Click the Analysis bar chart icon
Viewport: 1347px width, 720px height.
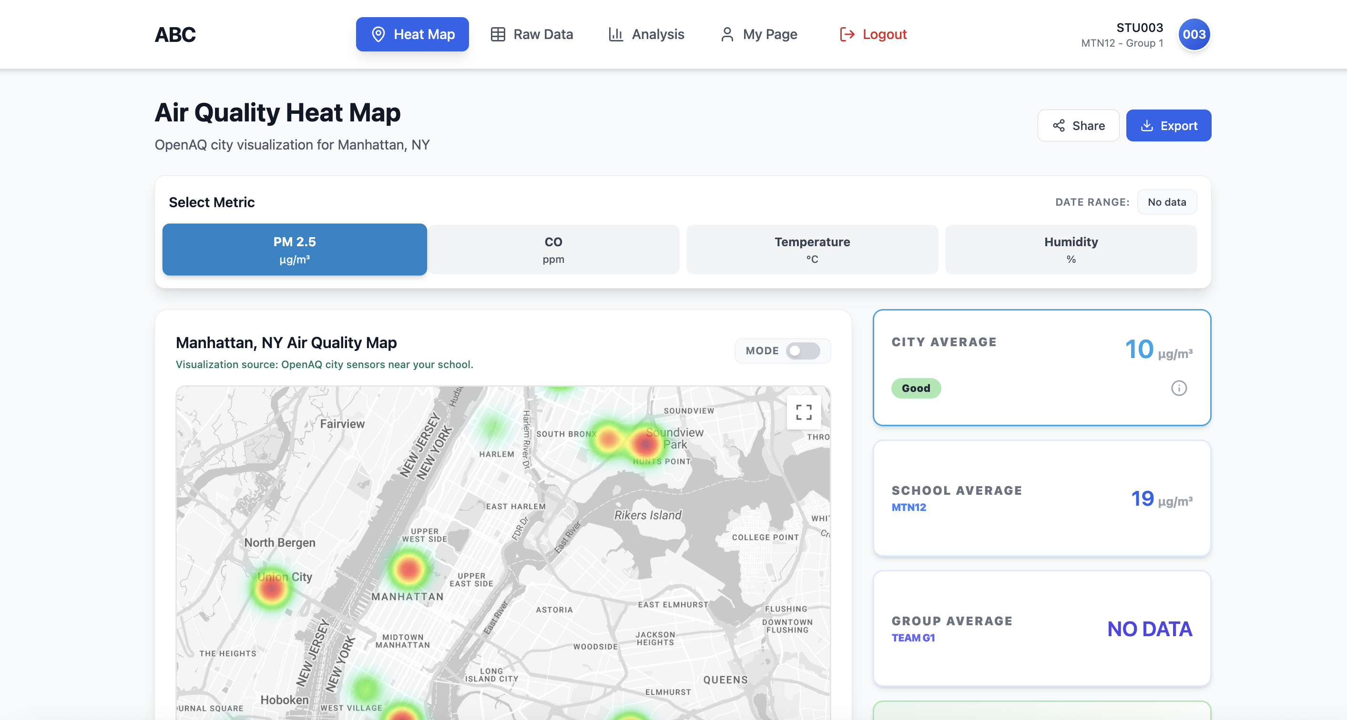point(615,34)
